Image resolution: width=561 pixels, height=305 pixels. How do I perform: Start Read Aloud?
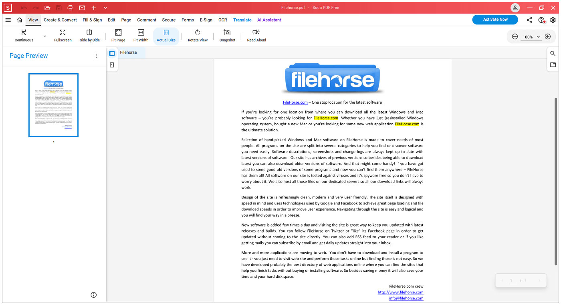coord(256,36)
